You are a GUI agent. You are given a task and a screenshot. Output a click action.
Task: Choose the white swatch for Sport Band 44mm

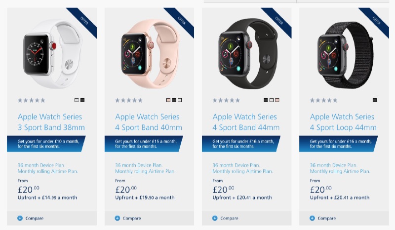pos(272,100)
